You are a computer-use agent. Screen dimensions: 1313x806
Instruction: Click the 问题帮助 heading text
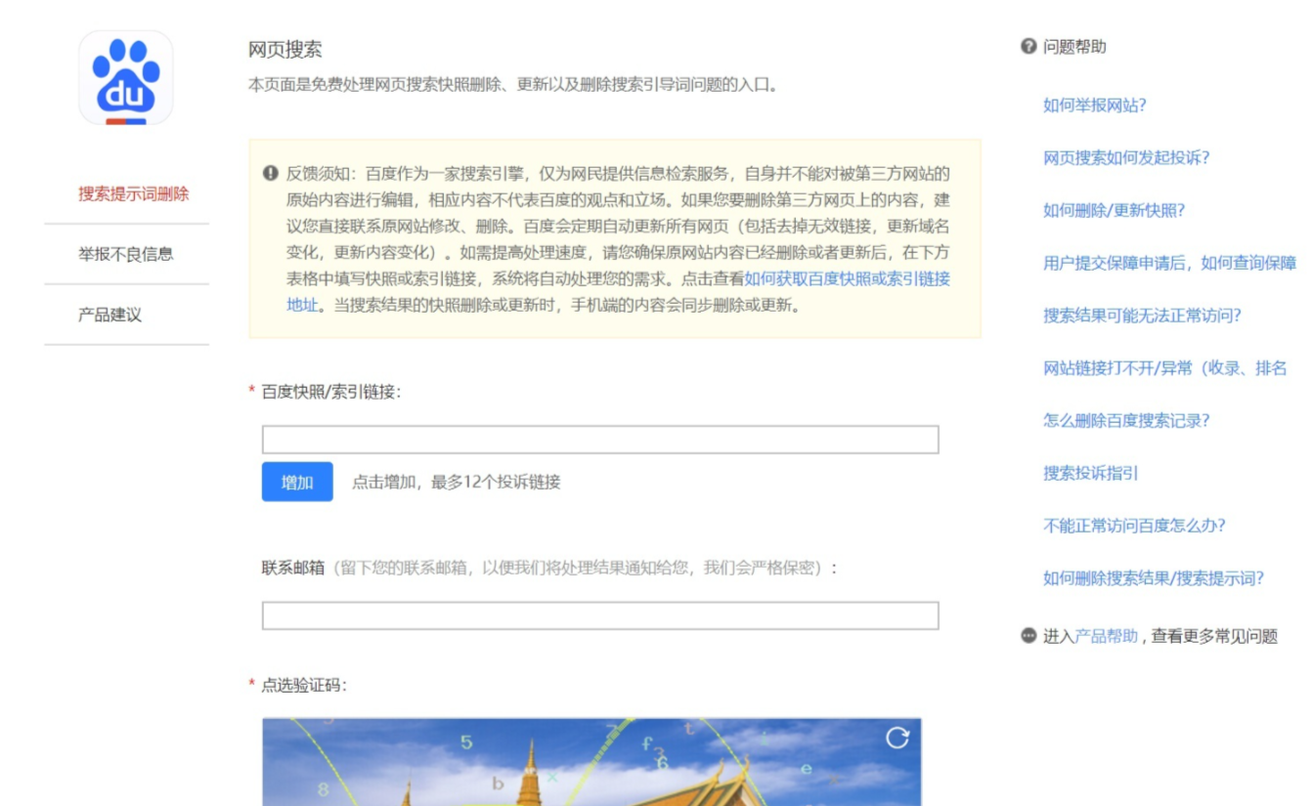(x=1074, y=47)
